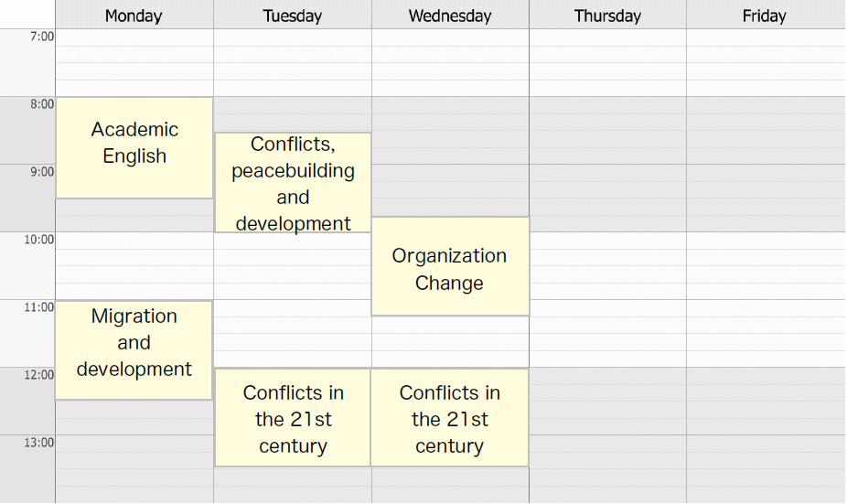
Task: Select the 10:00 time label
Action: coord(39,240)
